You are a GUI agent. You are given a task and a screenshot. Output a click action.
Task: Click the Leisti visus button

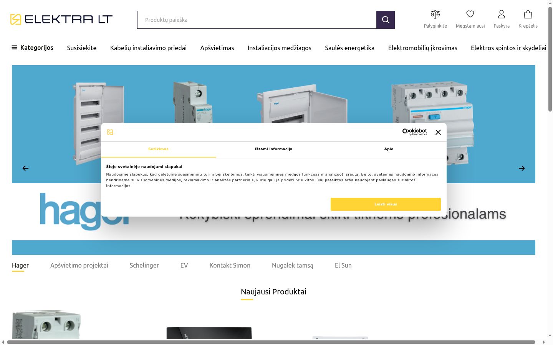point(386,204)
